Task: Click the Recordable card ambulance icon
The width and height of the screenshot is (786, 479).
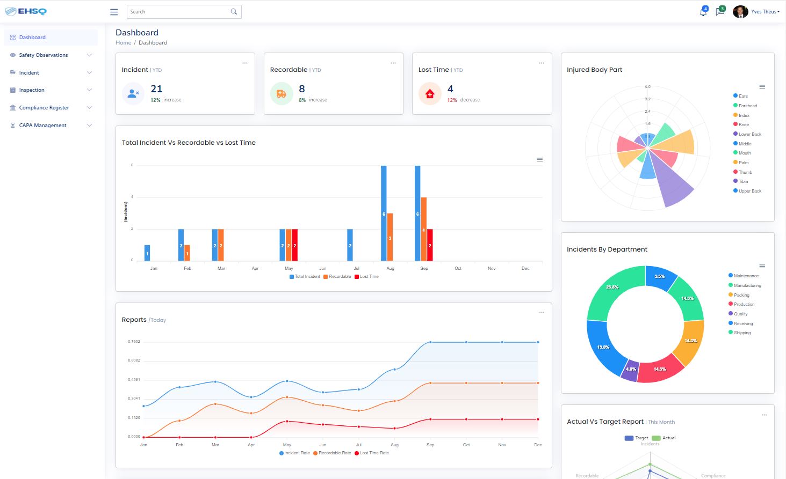Action: pos(282,94)
